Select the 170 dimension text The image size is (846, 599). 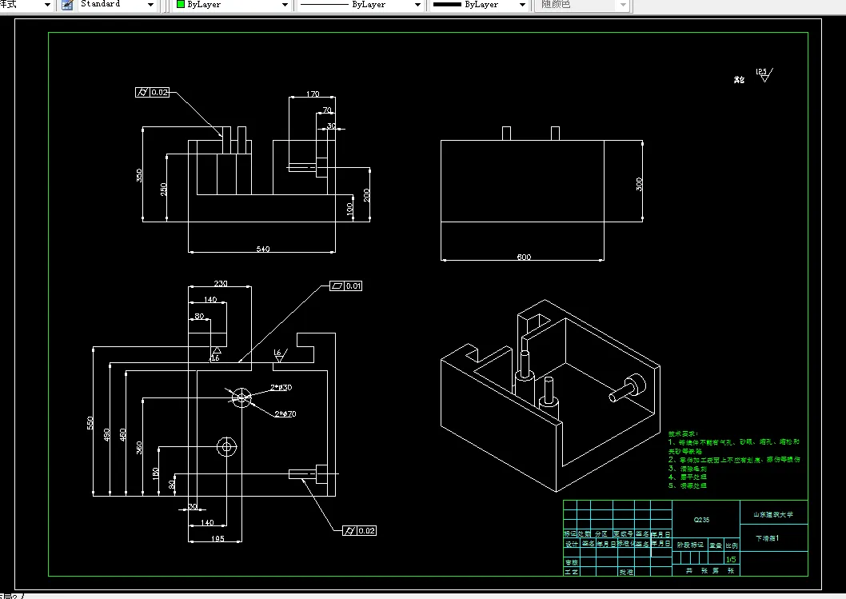(x=313, y=94)
